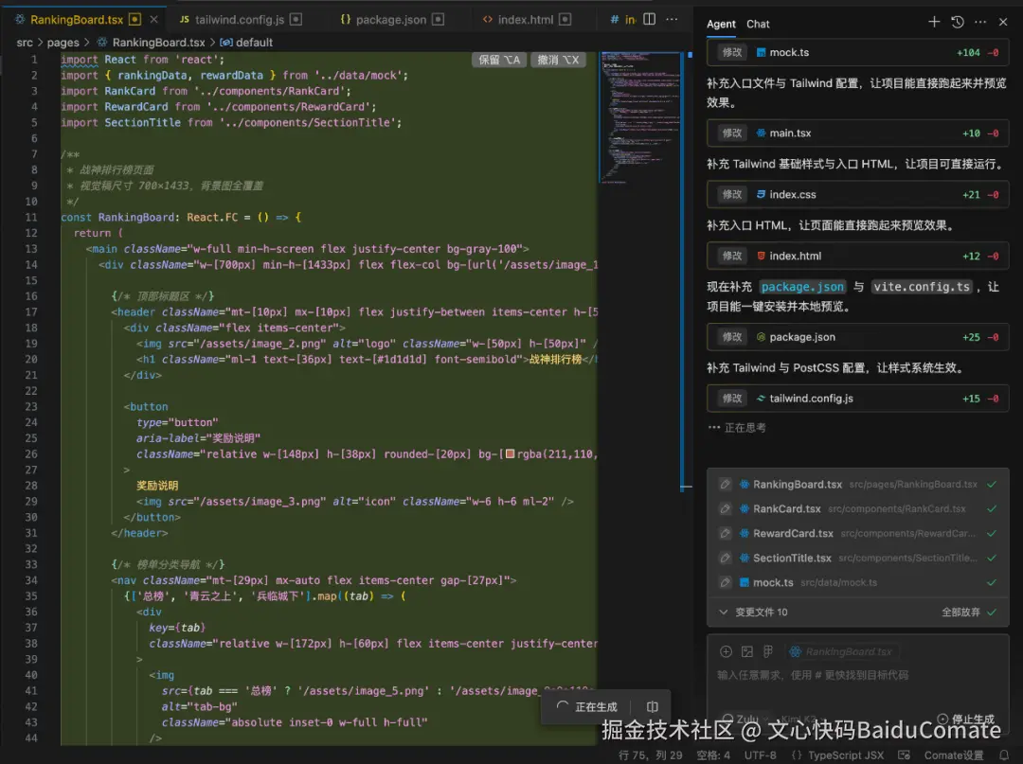Start a new chat with plus icon

click(934, 22)
